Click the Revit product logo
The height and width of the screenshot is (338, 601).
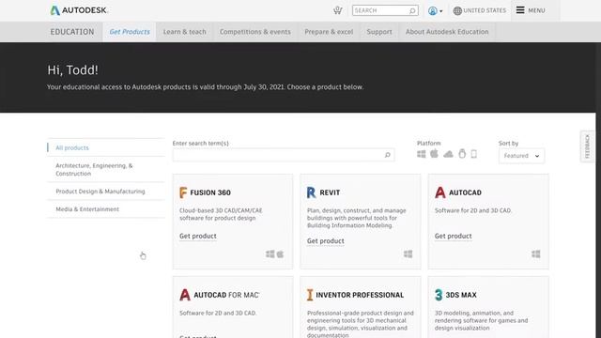click(x=311, y=192)
